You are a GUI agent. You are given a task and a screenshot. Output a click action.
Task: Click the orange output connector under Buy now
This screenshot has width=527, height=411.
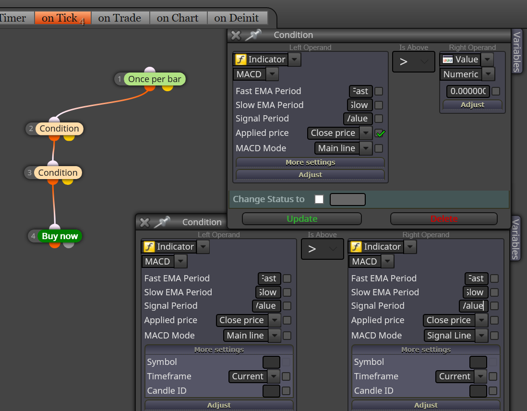point(55,244)
